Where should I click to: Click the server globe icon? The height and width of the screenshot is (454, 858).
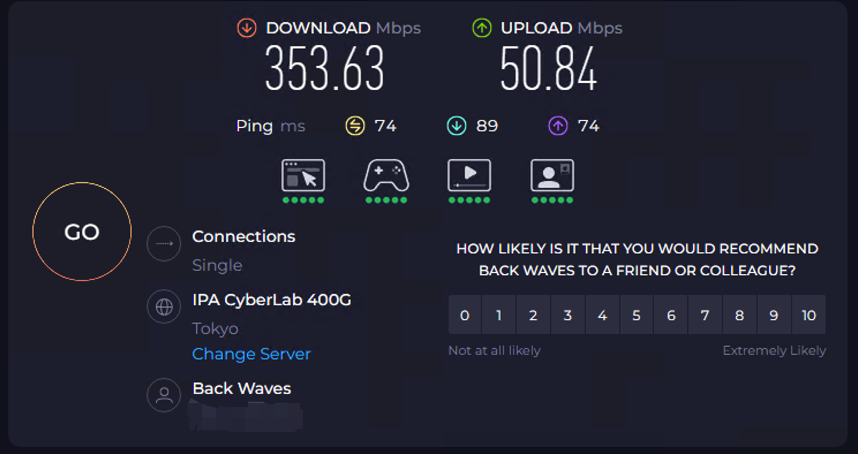tap(164, 307)
